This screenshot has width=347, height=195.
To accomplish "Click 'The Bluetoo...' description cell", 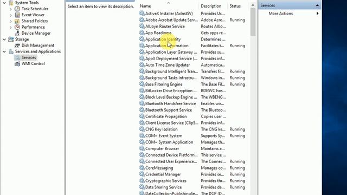I will point(213,109).
